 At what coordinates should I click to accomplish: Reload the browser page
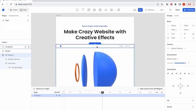pyautogui.click(x=11, y=4)
